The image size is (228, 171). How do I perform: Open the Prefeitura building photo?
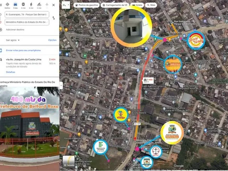coord(30,129)
